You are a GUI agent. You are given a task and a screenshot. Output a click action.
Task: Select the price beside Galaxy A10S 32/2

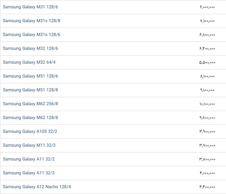tap(207, 132)
